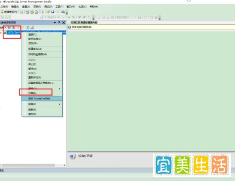
Task: Click the Object Explorer horizontal scrollbar thumb
Action: pyautogui.click(x=28, y=165)
